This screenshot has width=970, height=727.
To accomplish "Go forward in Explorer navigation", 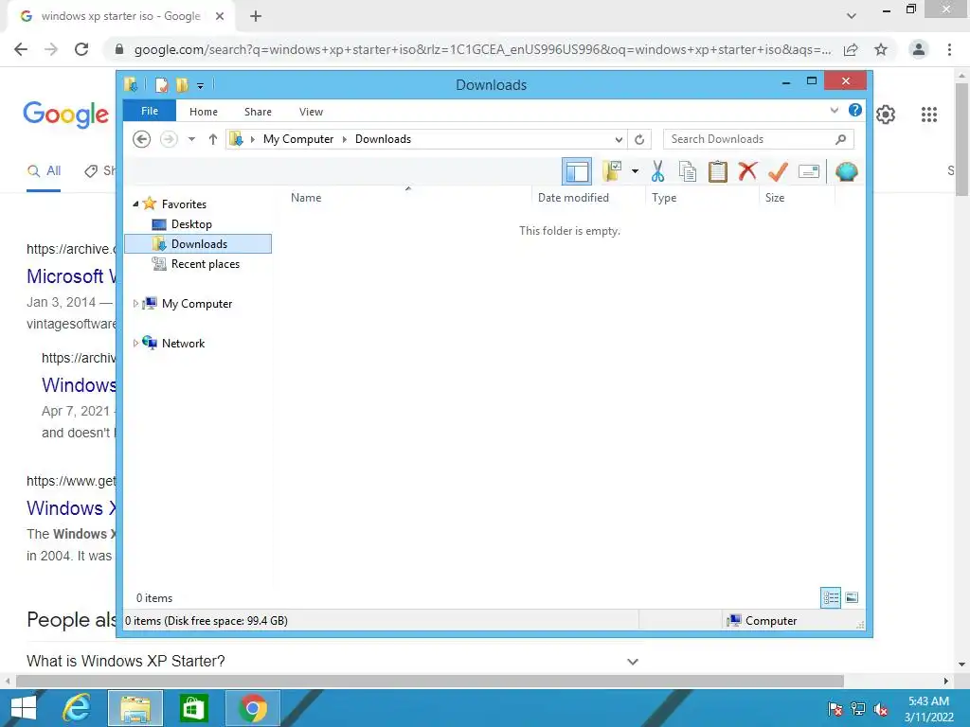I will 169,139.
